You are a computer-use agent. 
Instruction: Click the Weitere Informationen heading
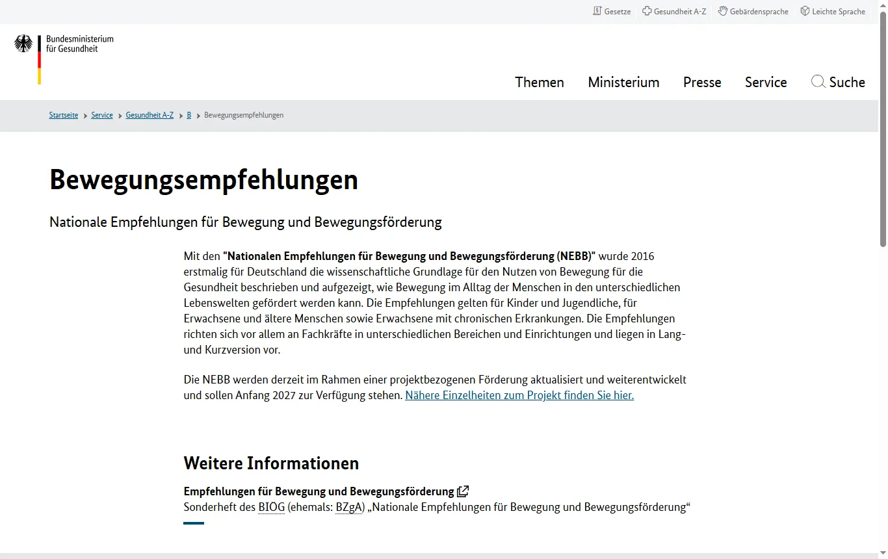271,463
